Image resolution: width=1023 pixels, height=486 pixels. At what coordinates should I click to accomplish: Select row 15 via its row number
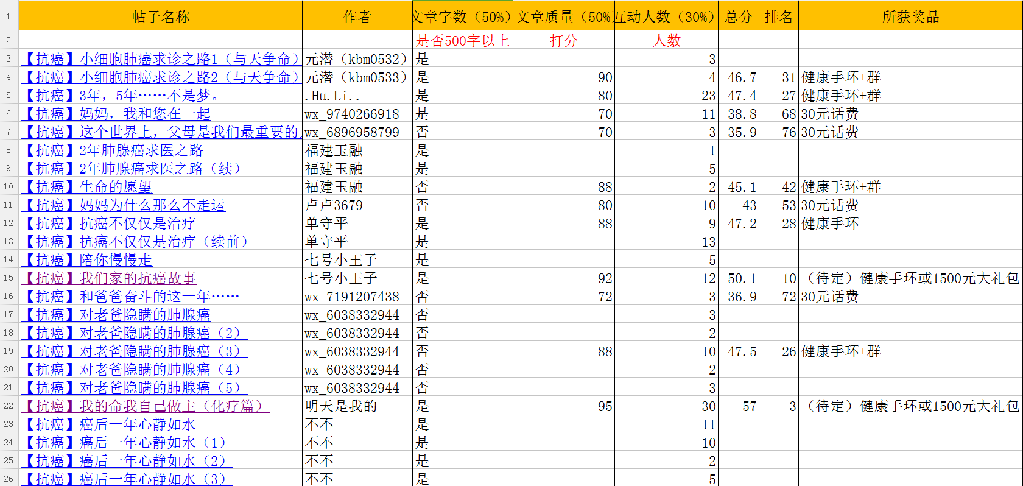pos(9,278)
